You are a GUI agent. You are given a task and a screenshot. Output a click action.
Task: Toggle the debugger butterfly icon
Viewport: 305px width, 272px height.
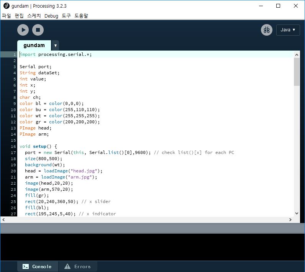pos(267,30)
